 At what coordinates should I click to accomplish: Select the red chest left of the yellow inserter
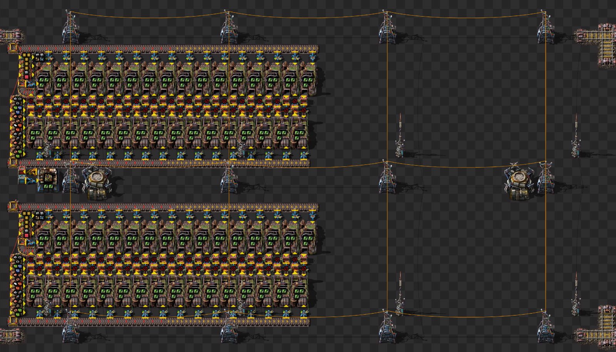[x=22, y=171]
